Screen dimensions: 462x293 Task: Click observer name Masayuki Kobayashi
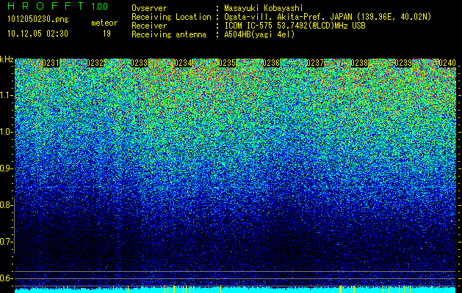[x=264, y=8]
